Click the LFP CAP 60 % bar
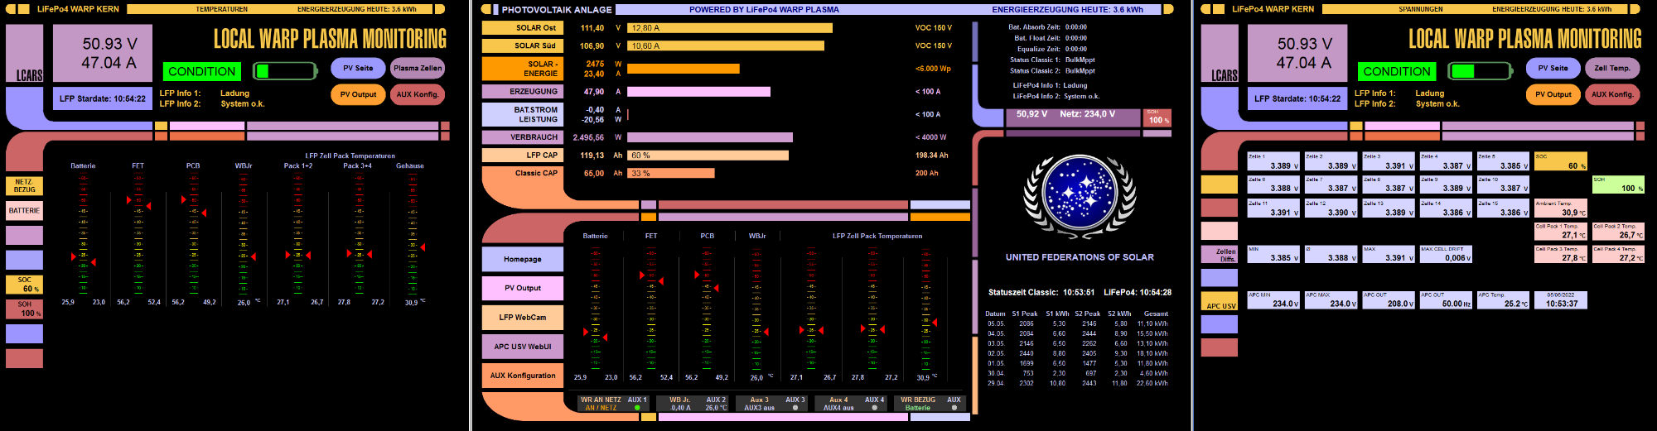 tap(708, 156)
